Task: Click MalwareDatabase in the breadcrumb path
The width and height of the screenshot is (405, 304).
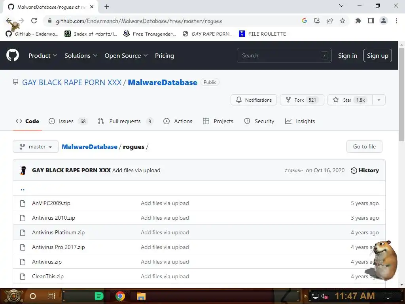Action: (x=89, y=146)
